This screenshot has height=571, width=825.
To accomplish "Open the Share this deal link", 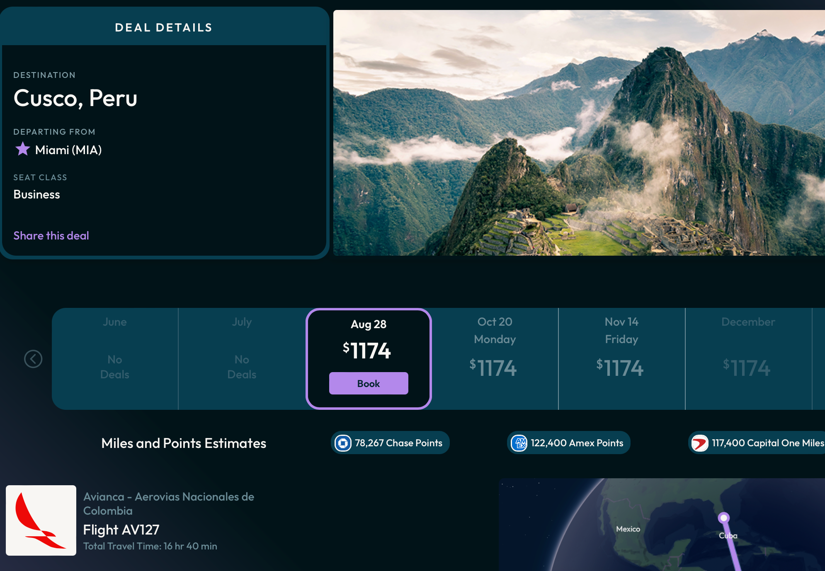I will tap(51, 235).
